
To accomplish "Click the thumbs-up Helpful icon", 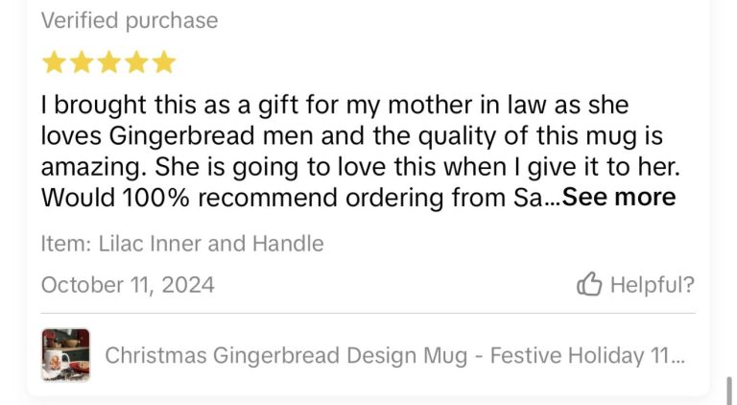I will (589, 284).
